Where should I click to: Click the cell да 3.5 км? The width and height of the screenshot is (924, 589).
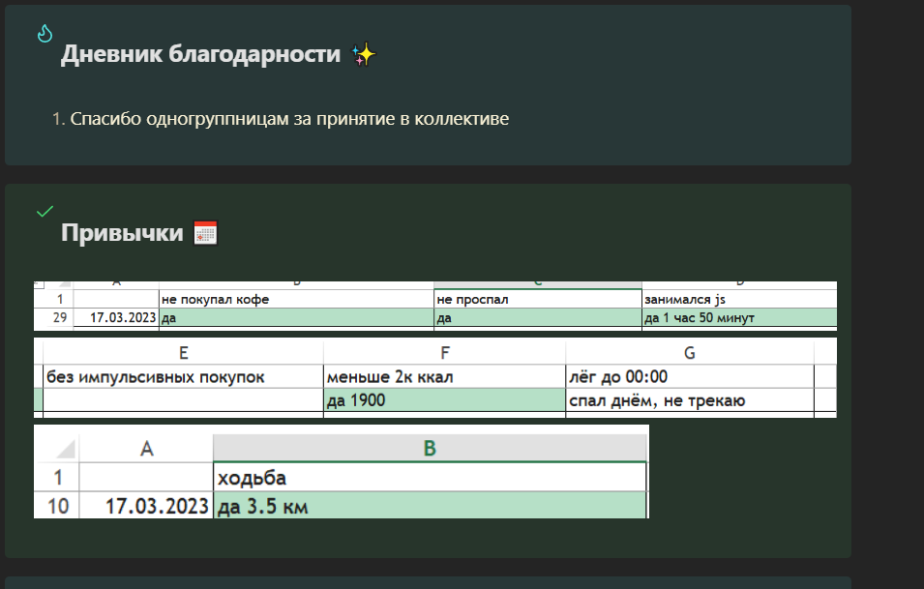point(430,506)
